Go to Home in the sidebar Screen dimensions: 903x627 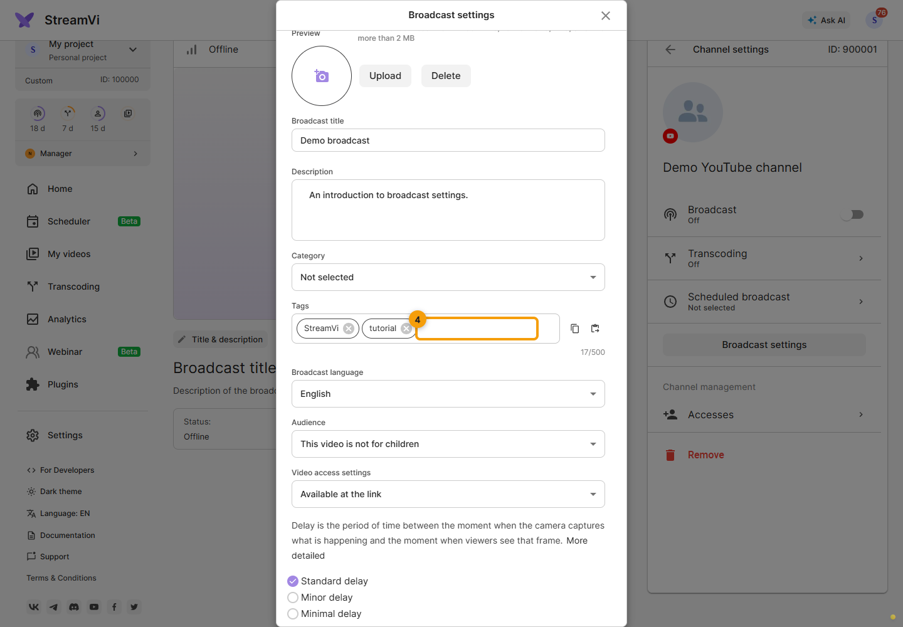coord(83,189)
